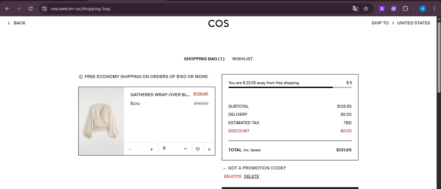This screenshot has width=441, height=189.
Task: Click the DISCOUNT $0.00 value
Action: tap(346, 131)
